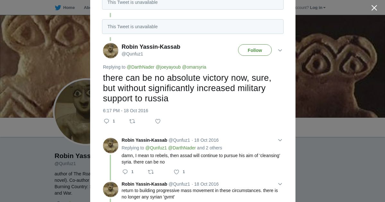This screenshot has width=385, height=202.
Task: Open @omarsyria mention link
Action: tap(194, 67)
